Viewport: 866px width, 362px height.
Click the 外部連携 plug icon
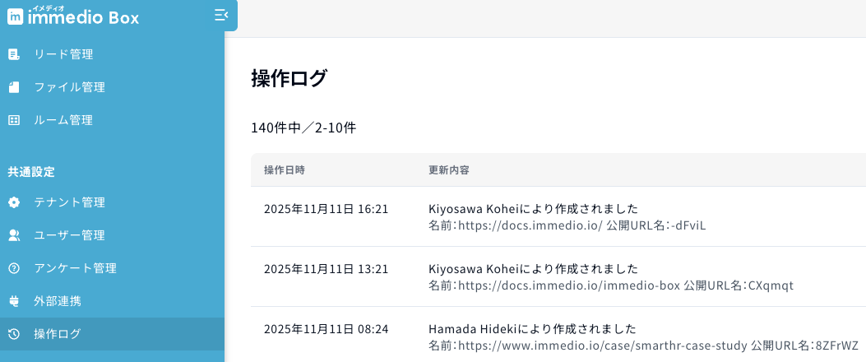coord(13,301)
